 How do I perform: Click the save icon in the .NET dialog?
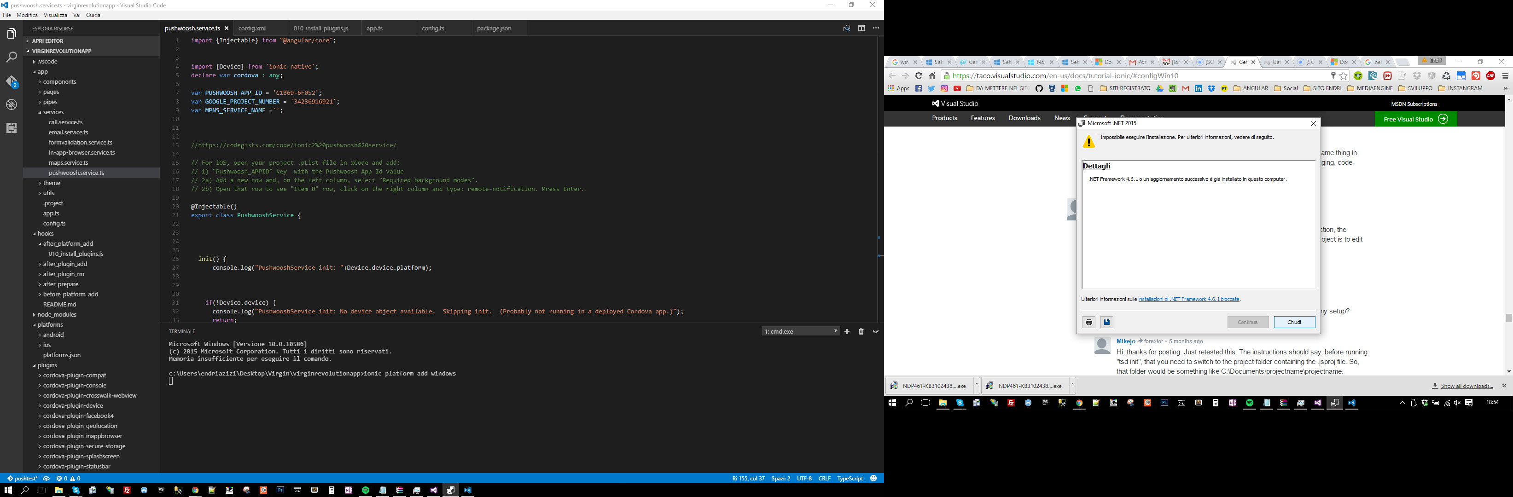[x=1106, y=322]
